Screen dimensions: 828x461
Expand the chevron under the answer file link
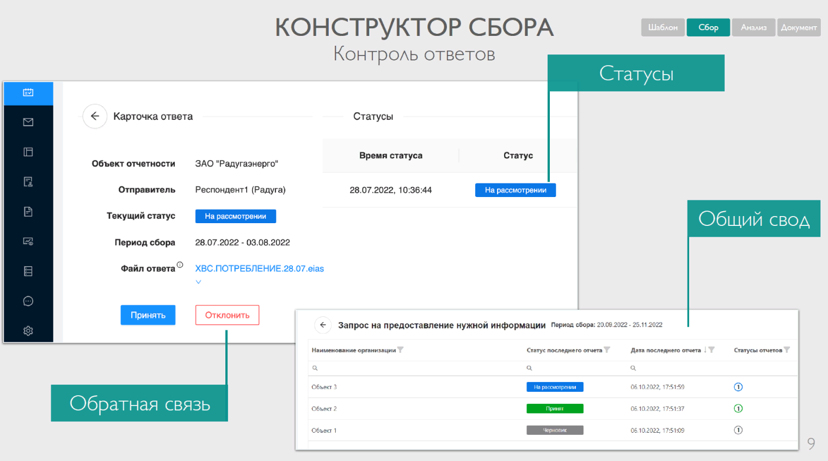[199, 282]
